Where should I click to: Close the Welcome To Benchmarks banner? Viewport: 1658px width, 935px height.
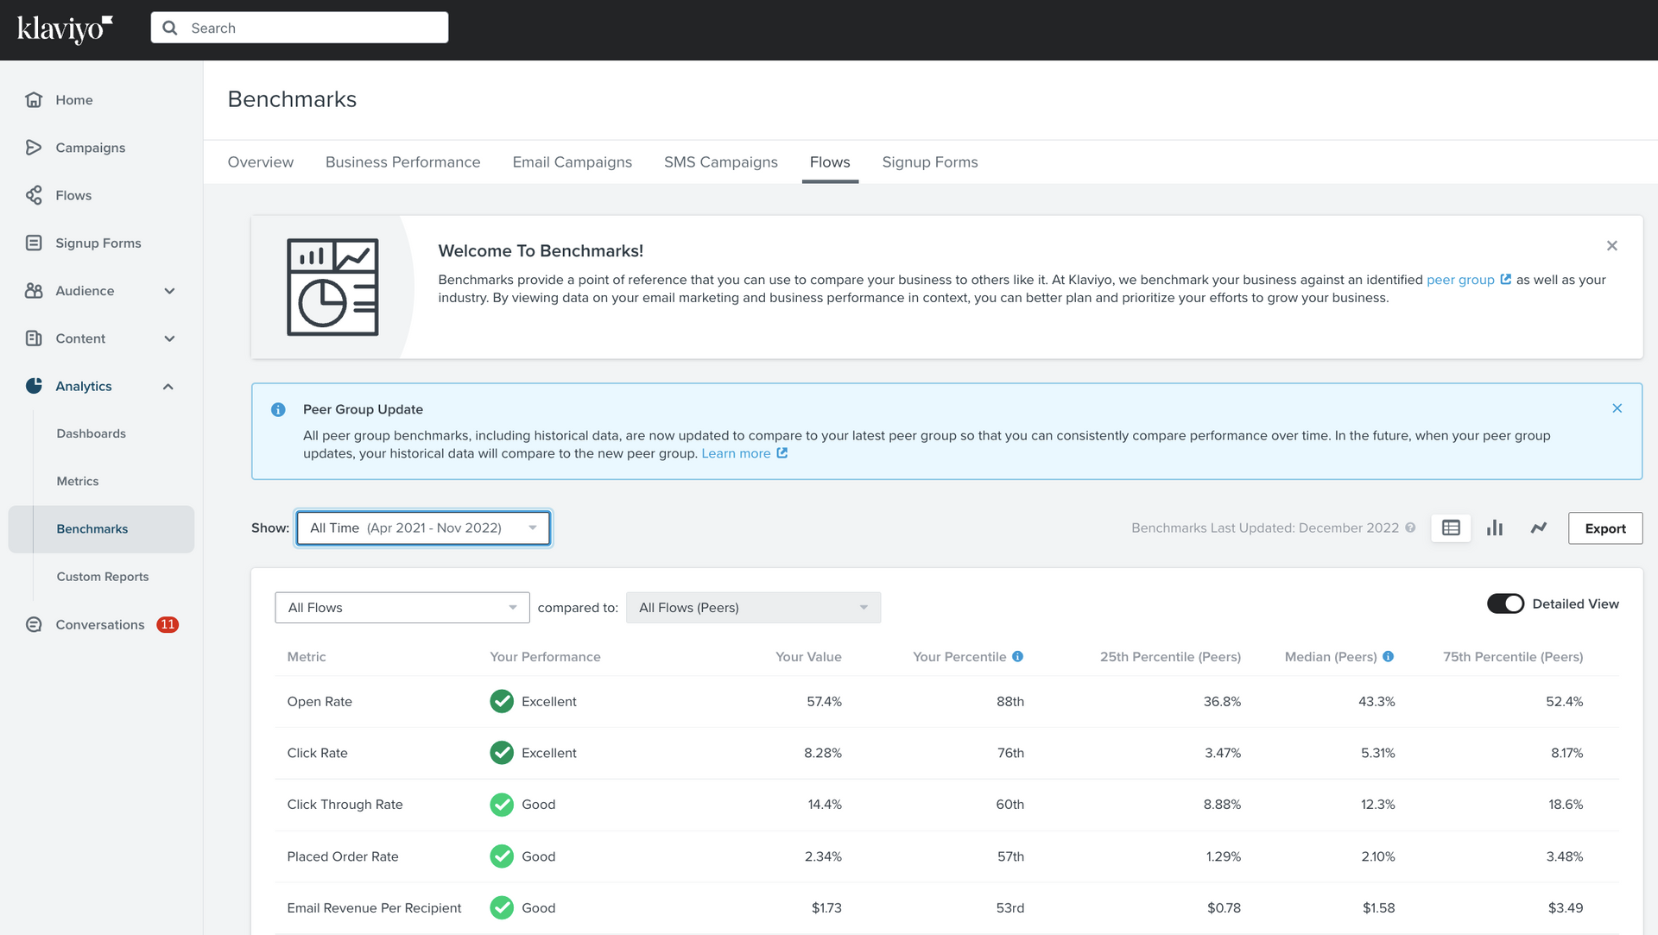tap(1611, 246)
